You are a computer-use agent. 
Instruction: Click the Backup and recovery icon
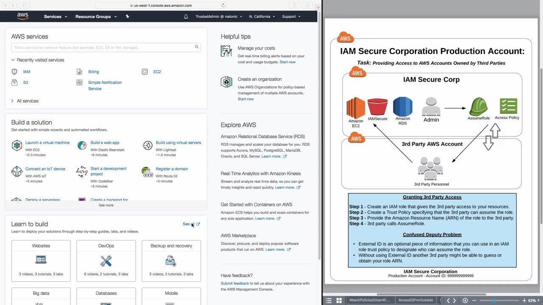[171, 260]
